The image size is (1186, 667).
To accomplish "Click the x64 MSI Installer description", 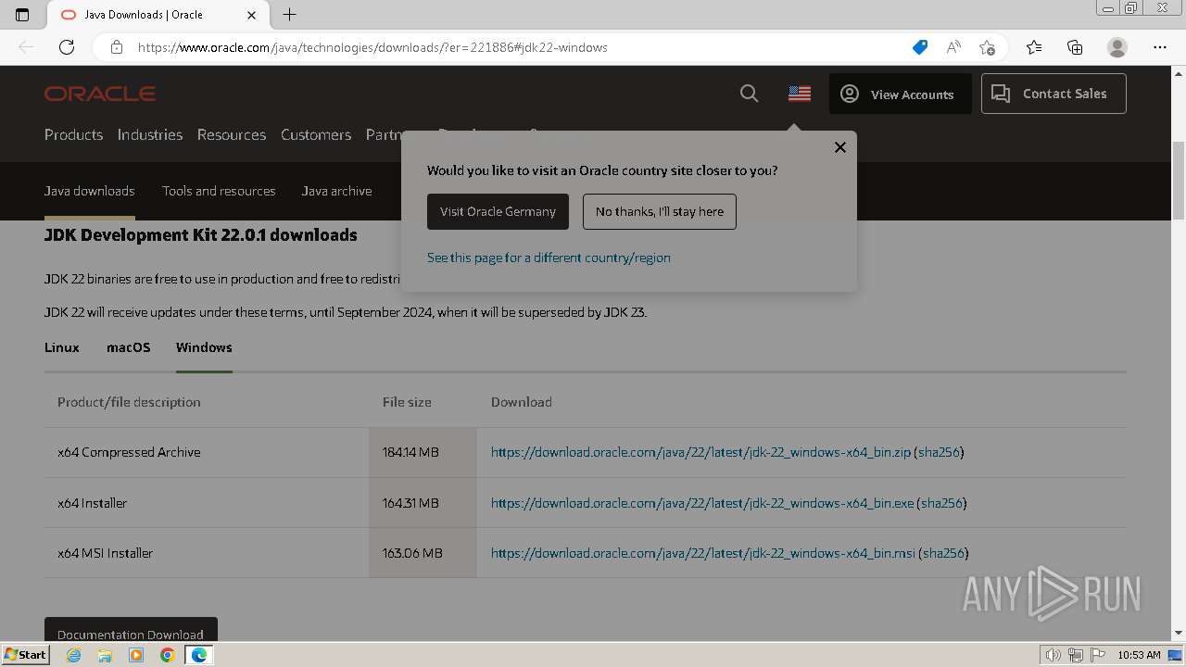I will (105, 553).
